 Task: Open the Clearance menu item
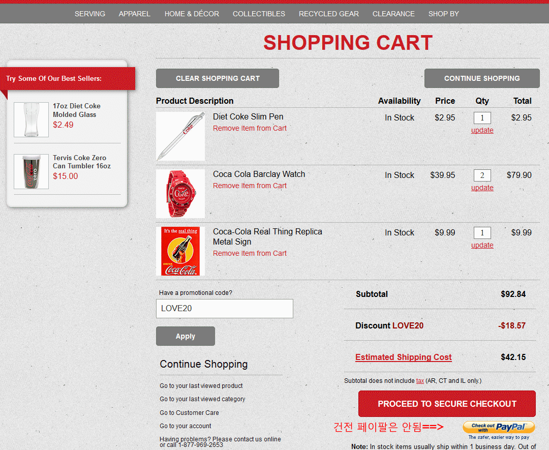393,14
